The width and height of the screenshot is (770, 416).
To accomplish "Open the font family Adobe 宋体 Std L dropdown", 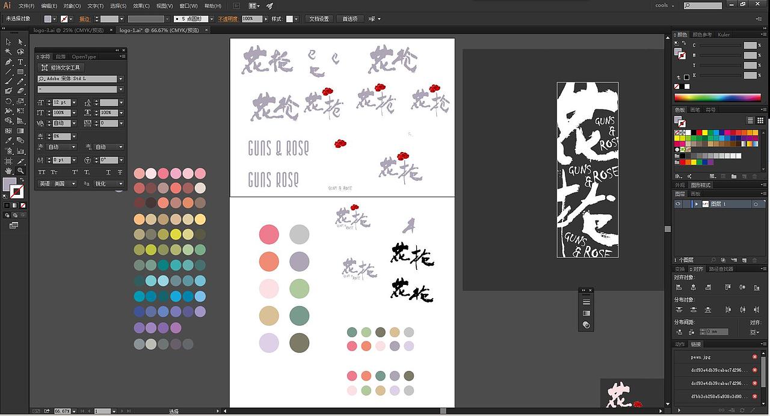I will click(120, 79).
